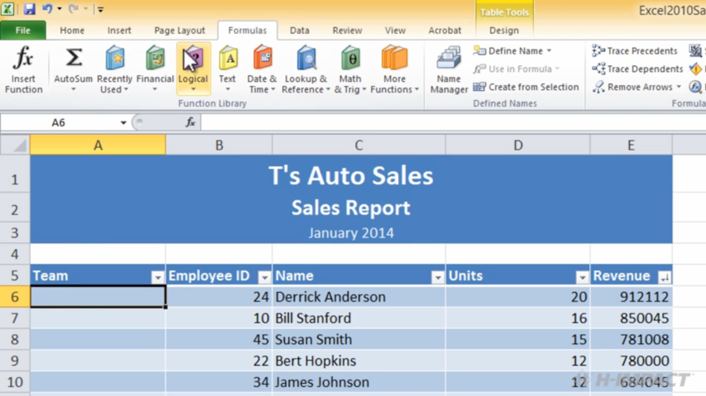Open the Revenue sorted filter dropdown
Image resolution: width=706 pixels, height=396 pixels.
[x=665, y=278]
